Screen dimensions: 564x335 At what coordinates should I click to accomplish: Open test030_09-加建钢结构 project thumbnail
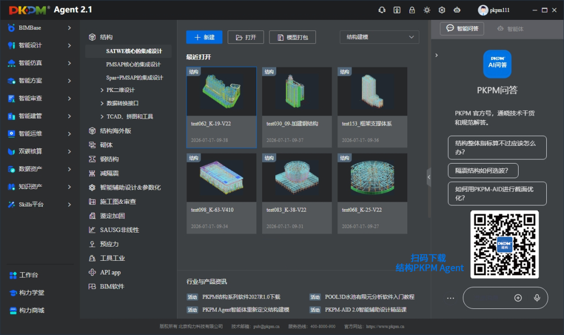tap(297, 91)
